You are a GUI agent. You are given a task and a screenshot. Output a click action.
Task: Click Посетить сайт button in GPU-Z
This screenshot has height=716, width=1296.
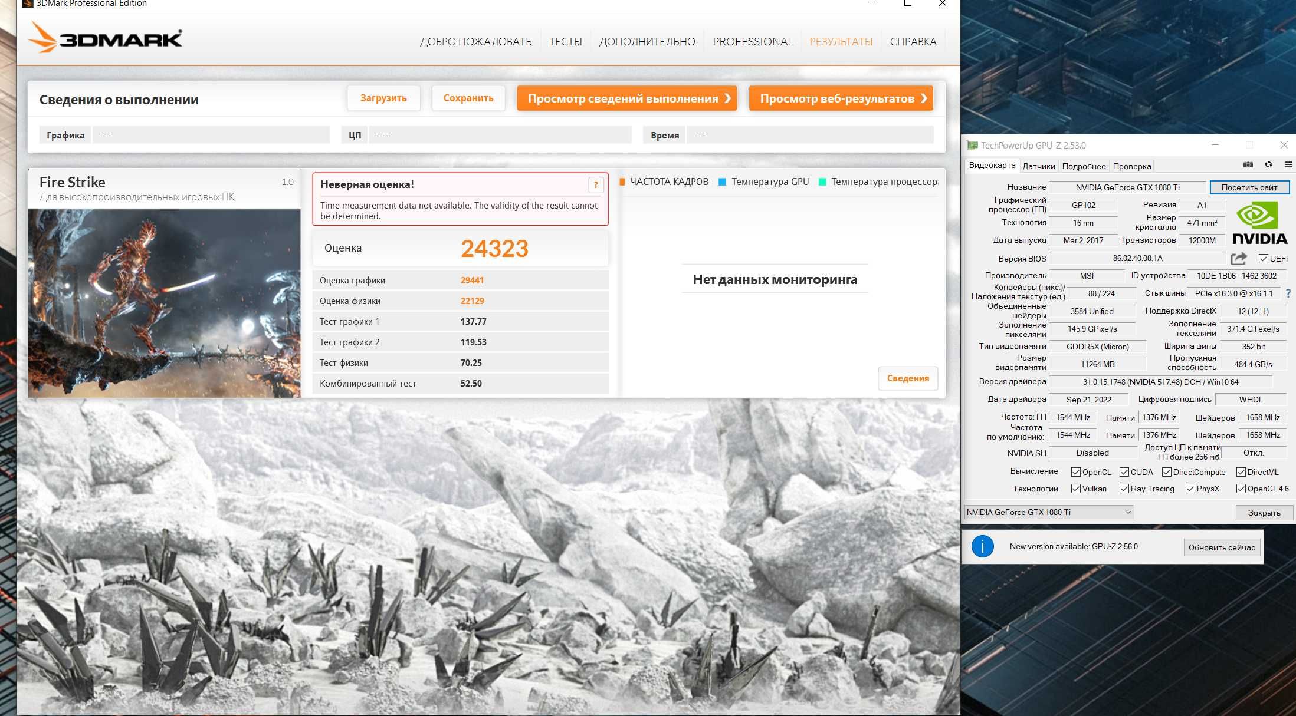[x=1249, y=187]
